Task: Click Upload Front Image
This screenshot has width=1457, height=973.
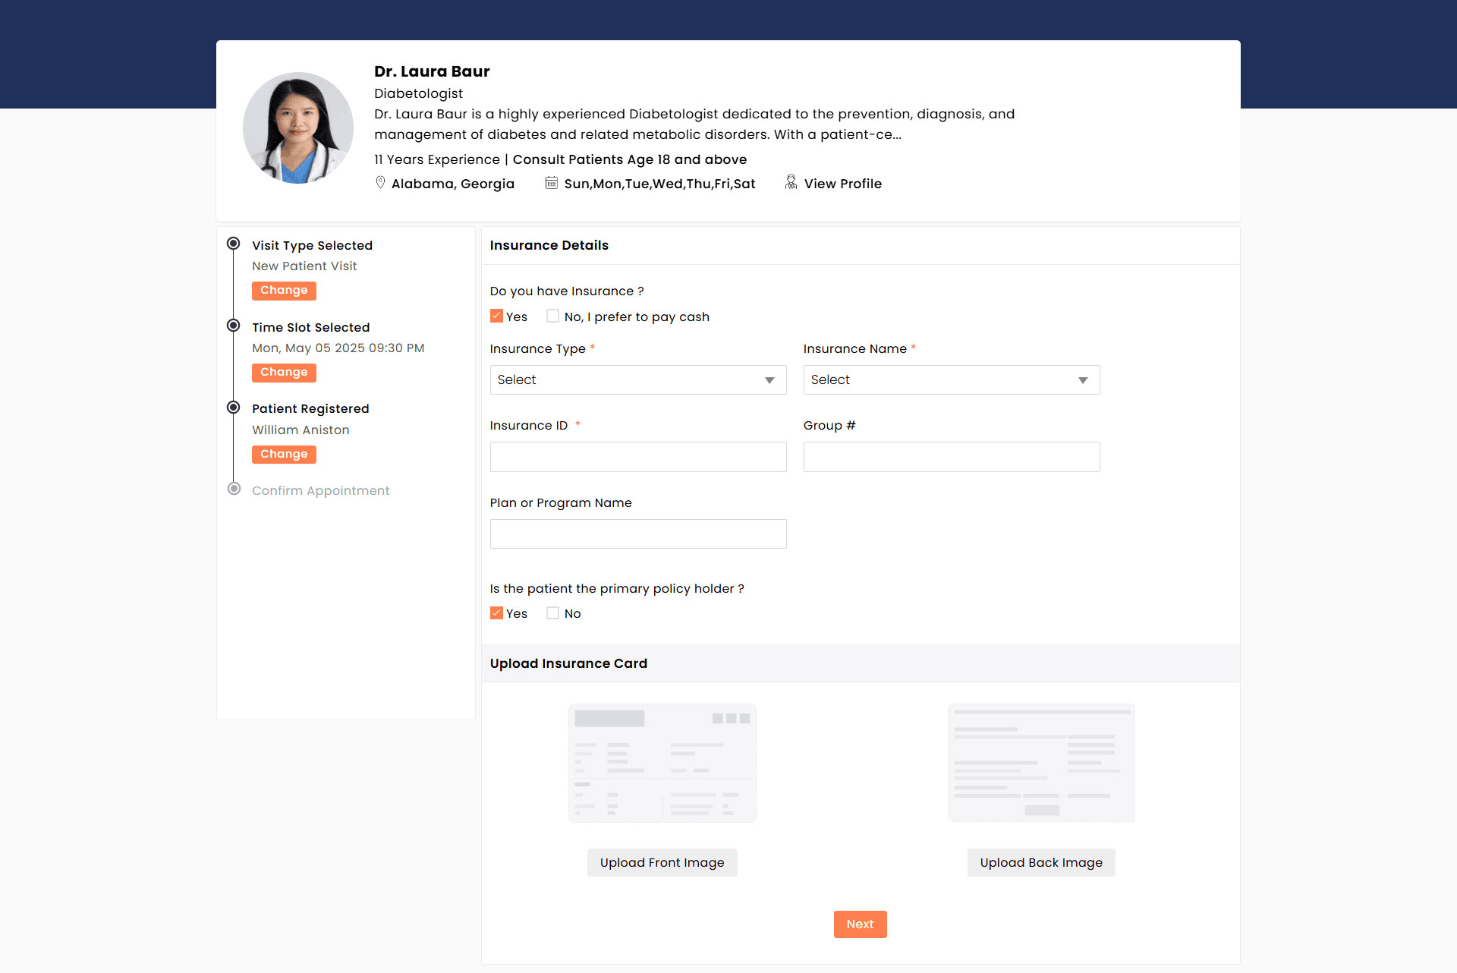Action: (662, 862)
